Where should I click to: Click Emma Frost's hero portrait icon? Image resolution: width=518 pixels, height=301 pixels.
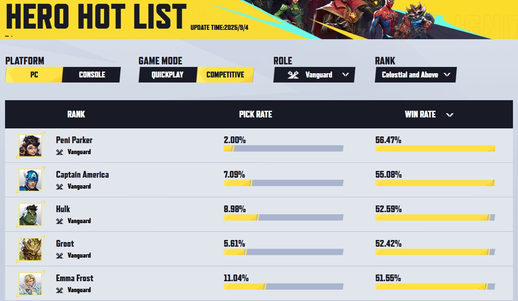30,284
